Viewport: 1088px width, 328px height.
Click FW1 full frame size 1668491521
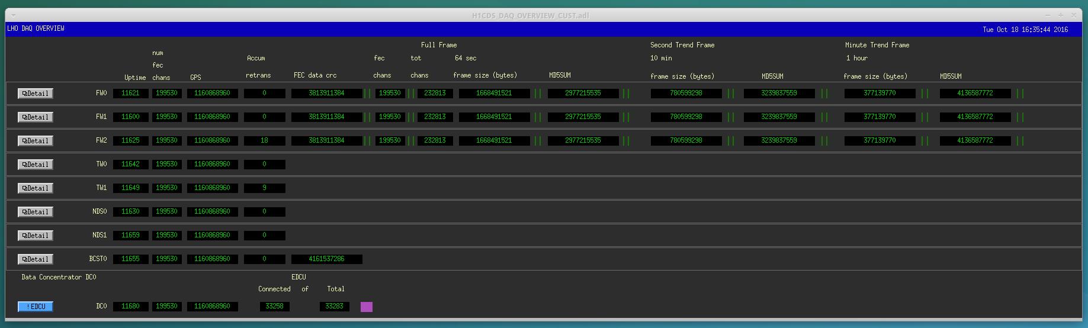(495, 117)
